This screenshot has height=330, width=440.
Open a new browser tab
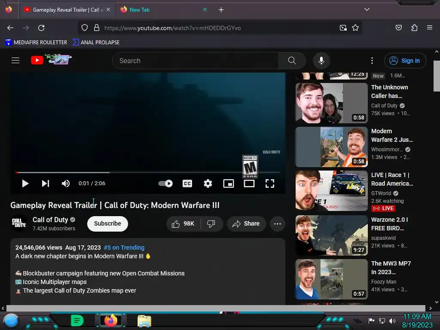pyautogui.click(x=221, y=10)
